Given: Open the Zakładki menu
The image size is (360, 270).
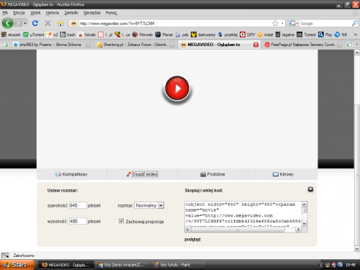Looking at the screenshot, I should click(71, 13).
